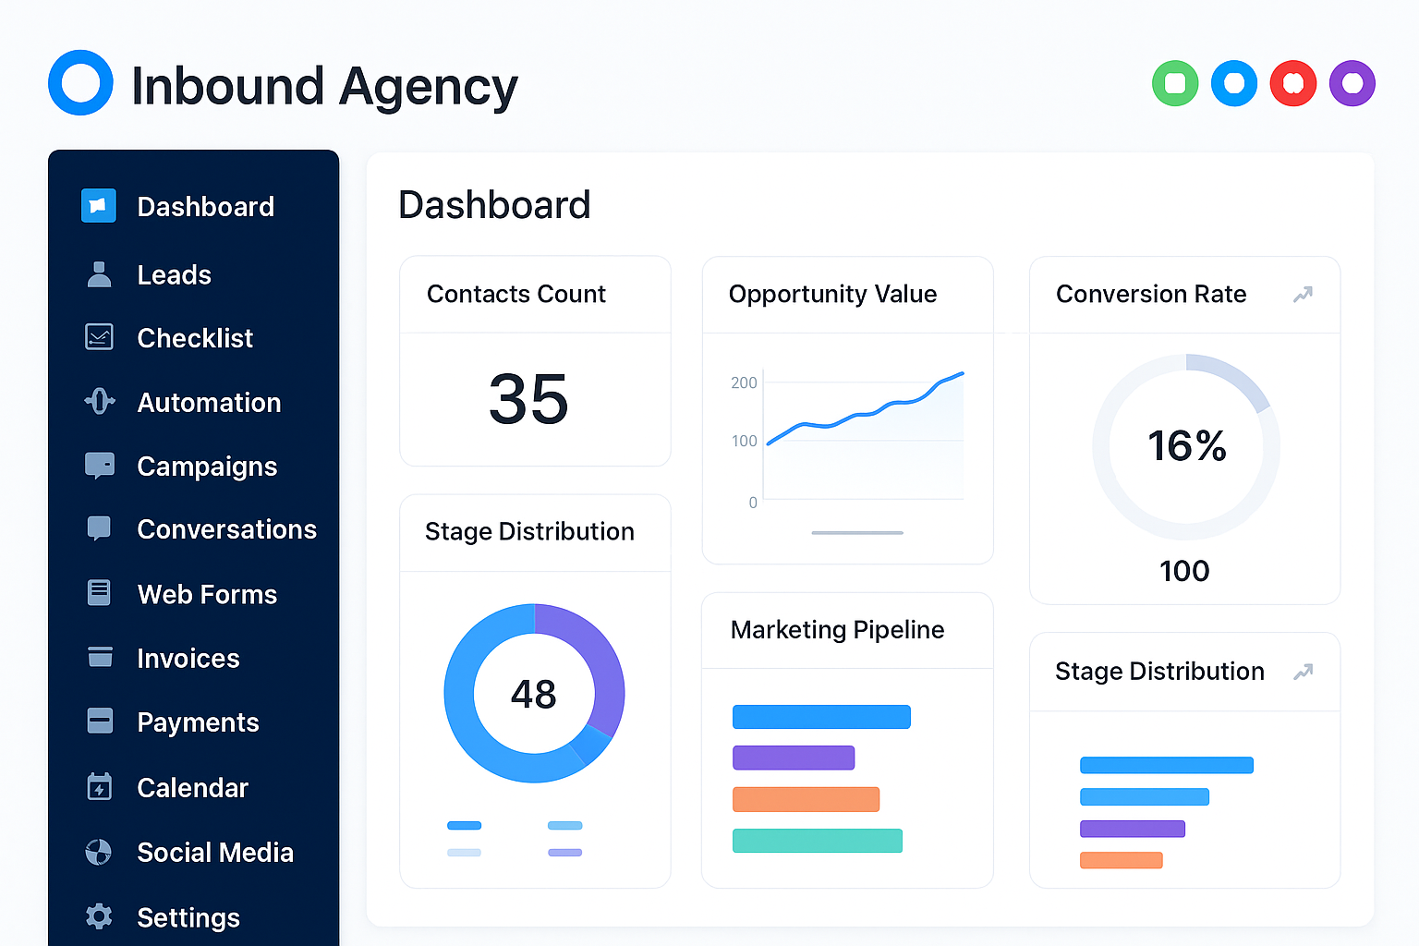The image size is (1419, 946).
Task: Click the Settings gear icon
Action: click(99, 916)
